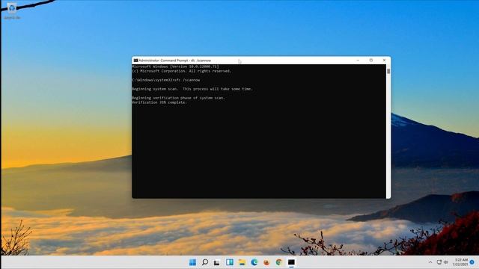Expand hidden system tray icons
The image size is (479, 269).
(x=430, y=262)
